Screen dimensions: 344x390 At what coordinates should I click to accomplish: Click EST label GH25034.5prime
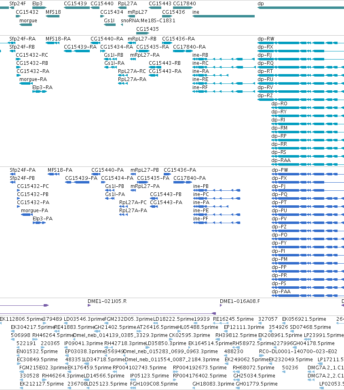coord(254,375)
